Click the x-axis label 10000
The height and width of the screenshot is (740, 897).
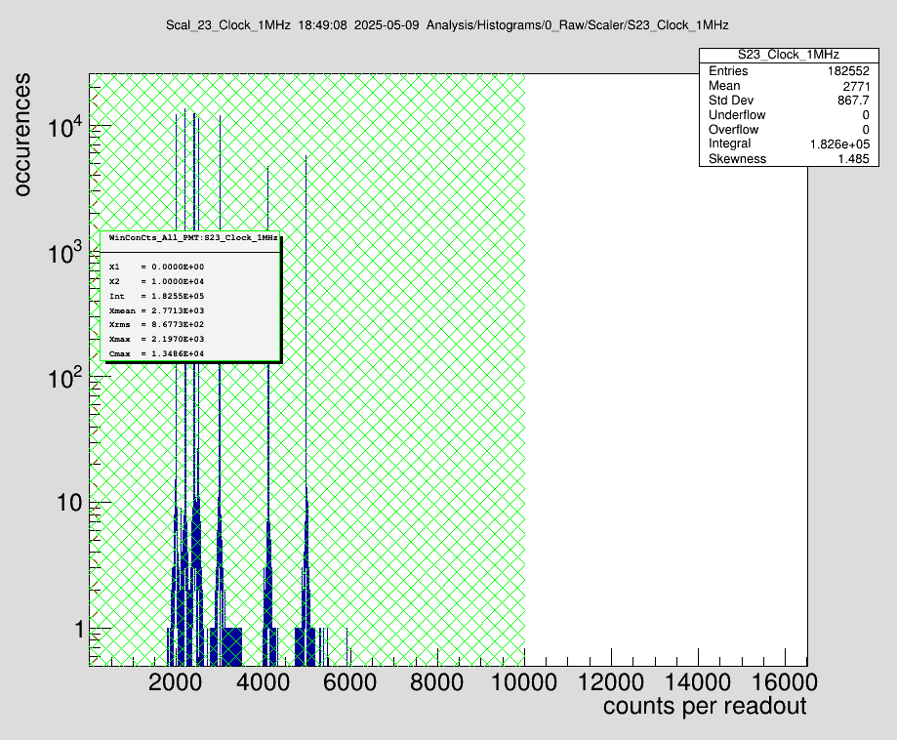coord(524,682)
